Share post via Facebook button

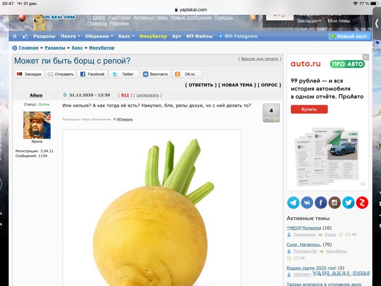pos(93,74)
